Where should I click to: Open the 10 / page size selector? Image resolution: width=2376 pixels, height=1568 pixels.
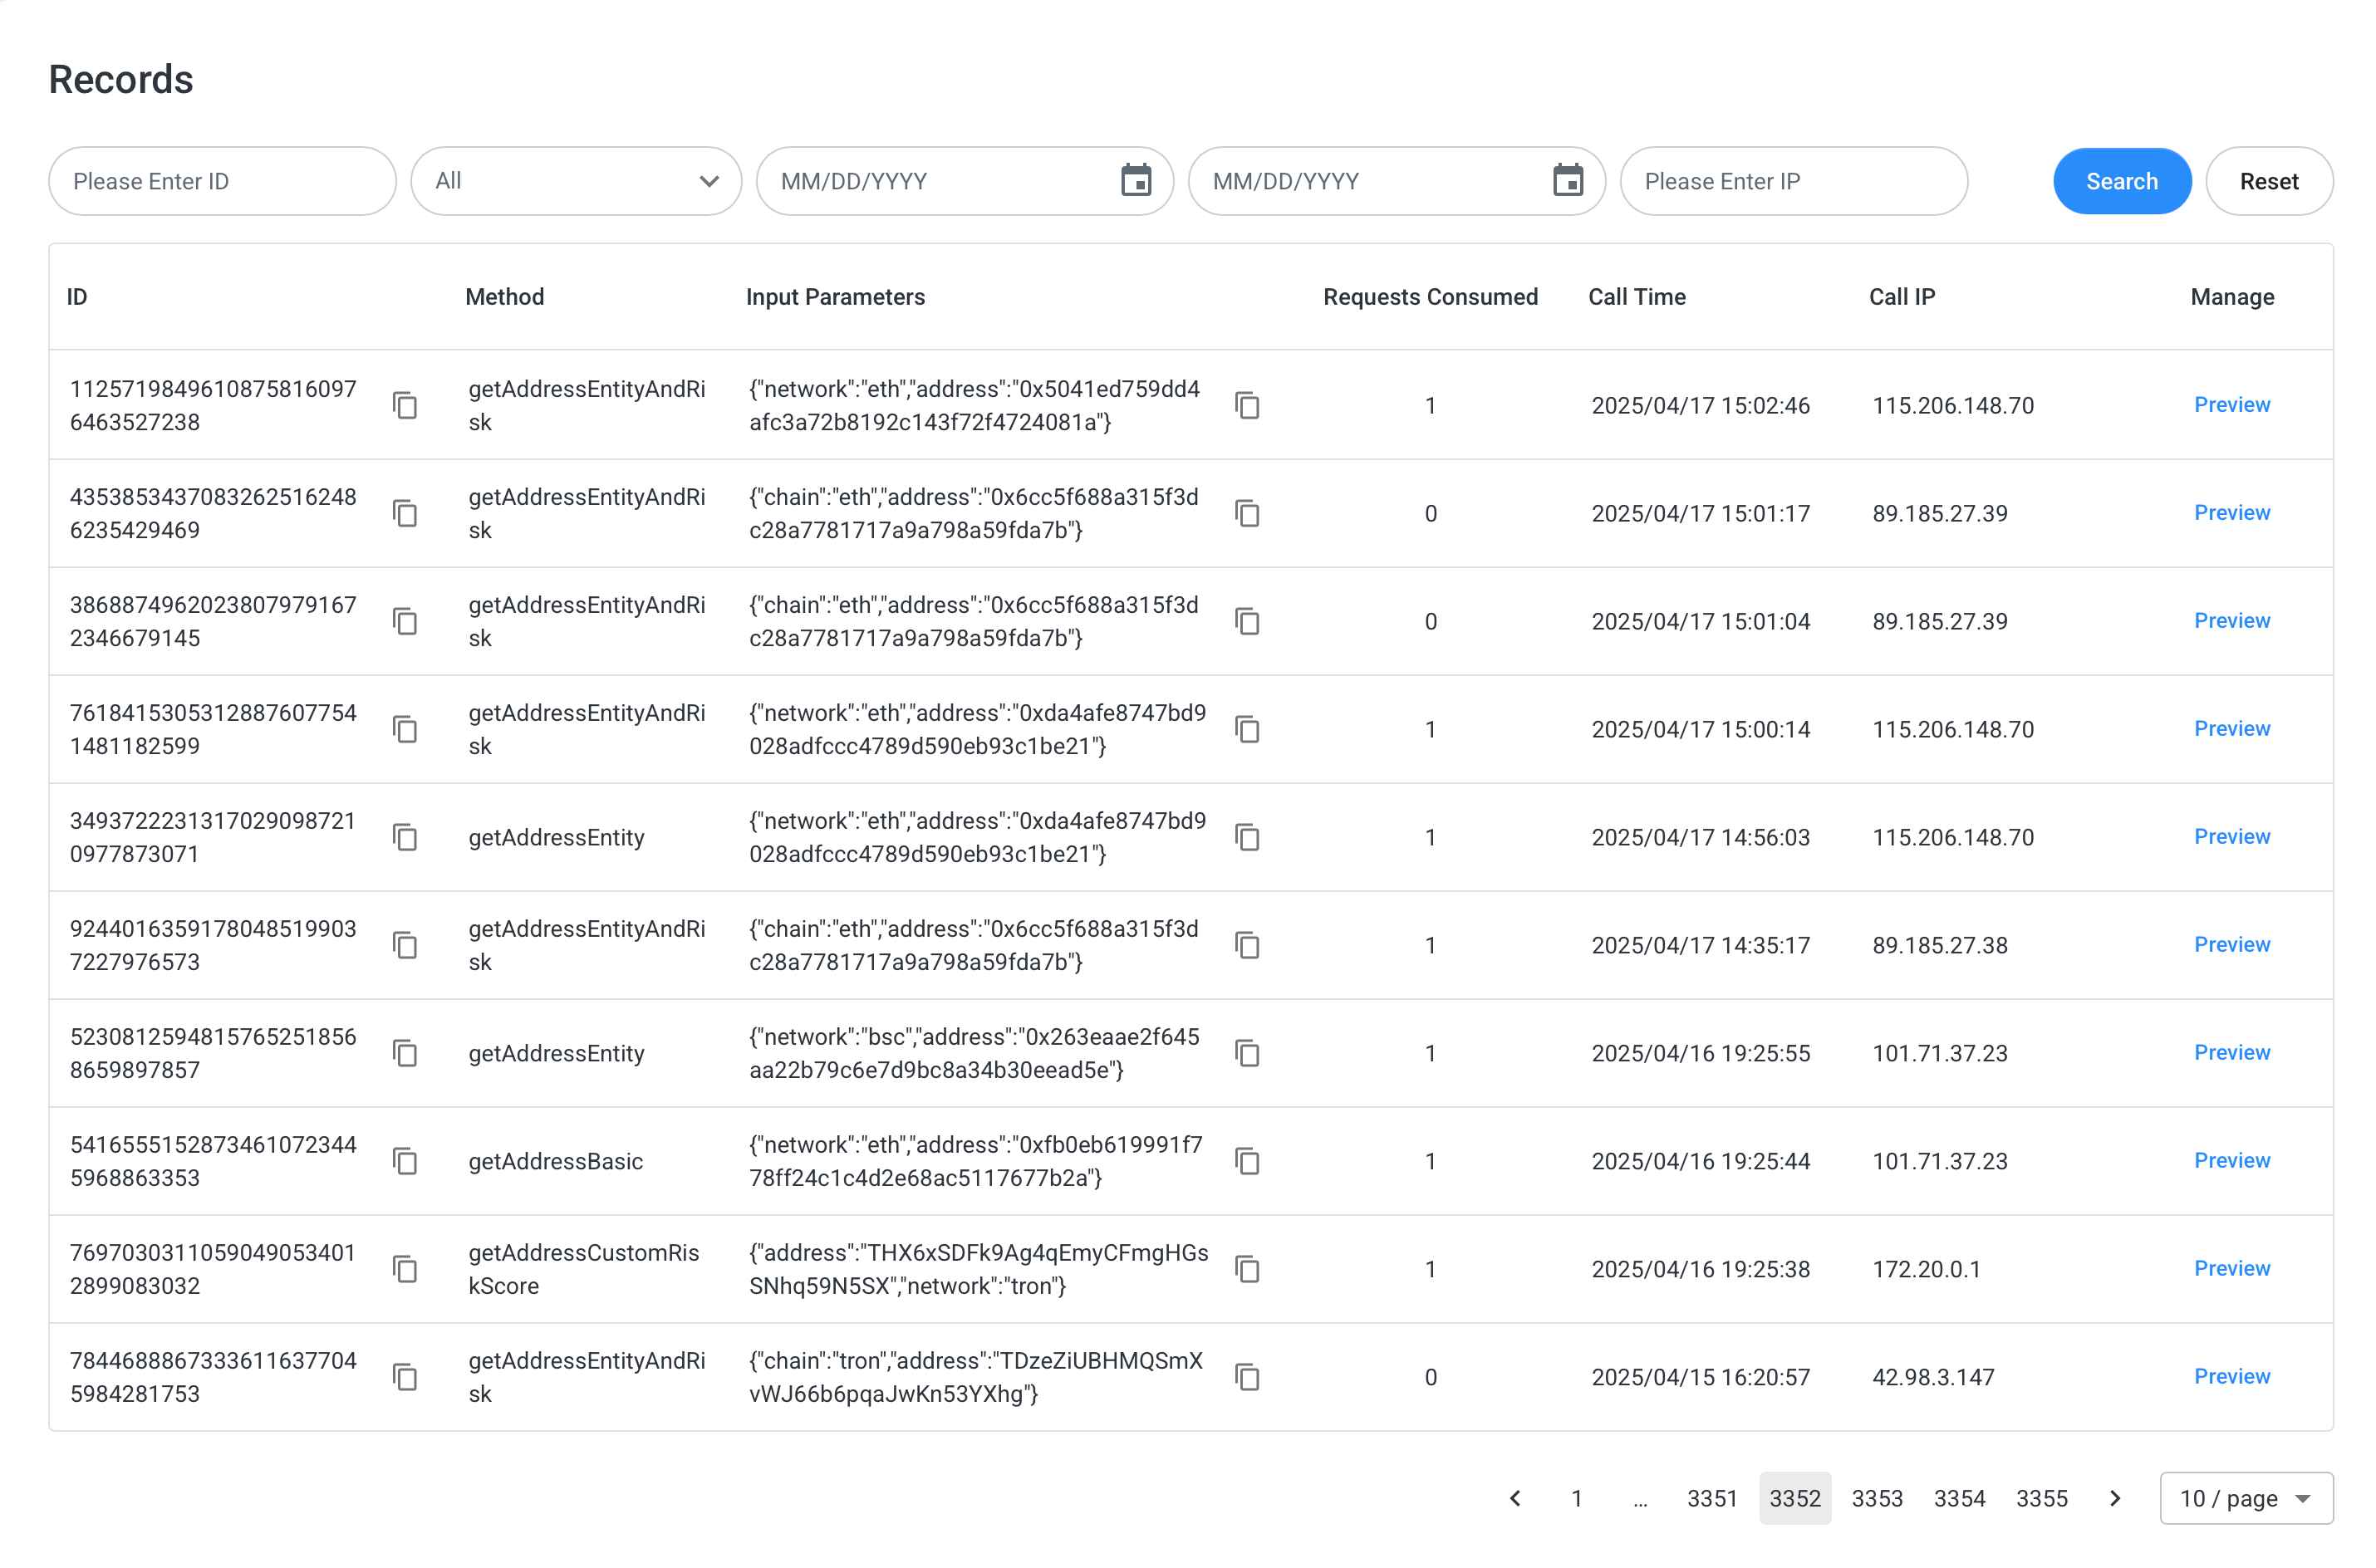2245,1498
